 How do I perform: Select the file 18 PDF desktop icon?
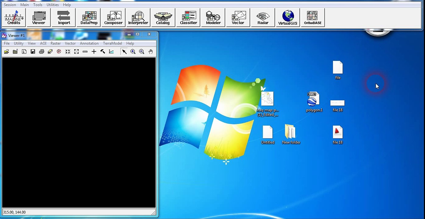338,135
